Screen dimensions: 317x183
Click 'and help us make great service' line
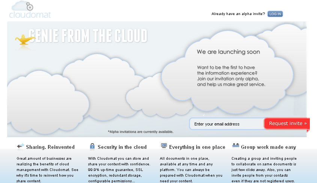[x=231, y=85]
